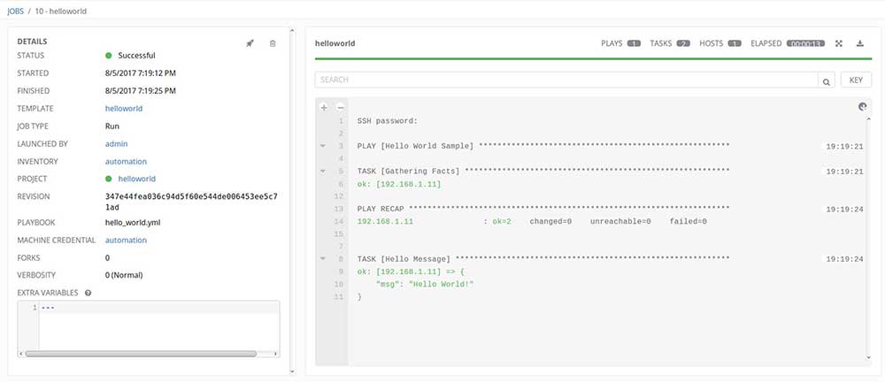Open the admin user link
885x382 pixels.
(117, 143)
